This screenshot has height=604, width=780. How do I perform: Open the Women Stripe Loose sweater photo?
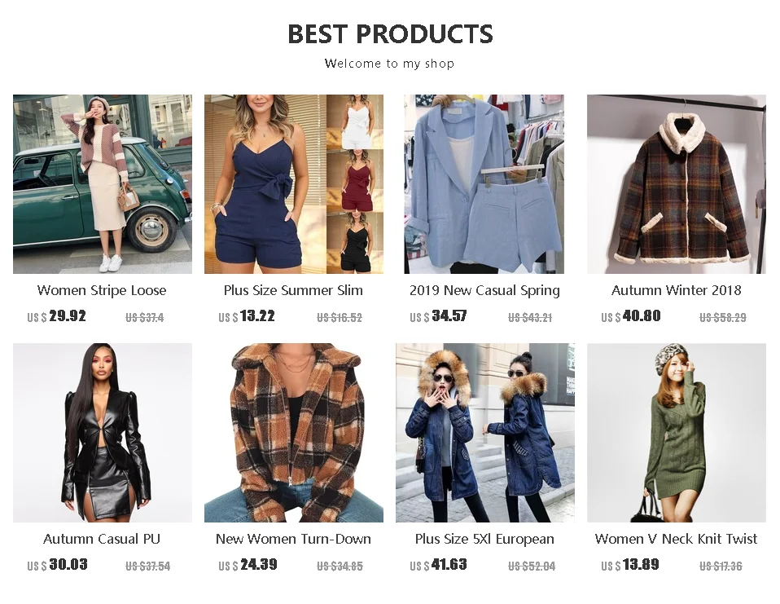pyautogui.click(x=103, y=184)
